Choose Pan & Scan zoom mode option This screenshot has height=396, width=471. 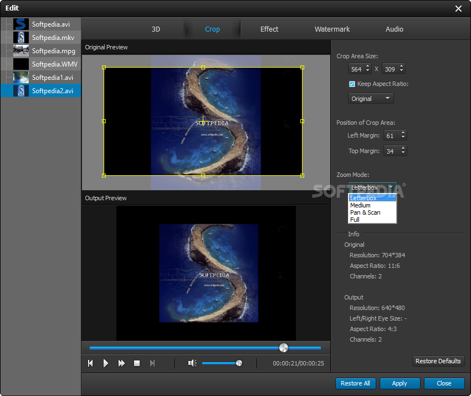pos(365,212)
